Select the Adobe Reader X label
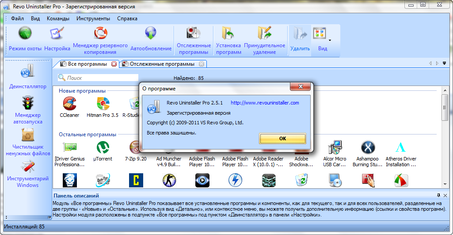 click(268, 161)
